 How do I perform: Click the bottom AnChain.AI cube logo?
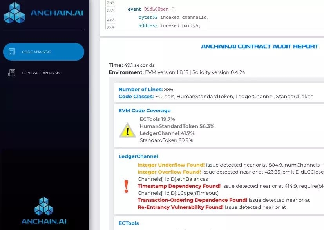(43, 206)
